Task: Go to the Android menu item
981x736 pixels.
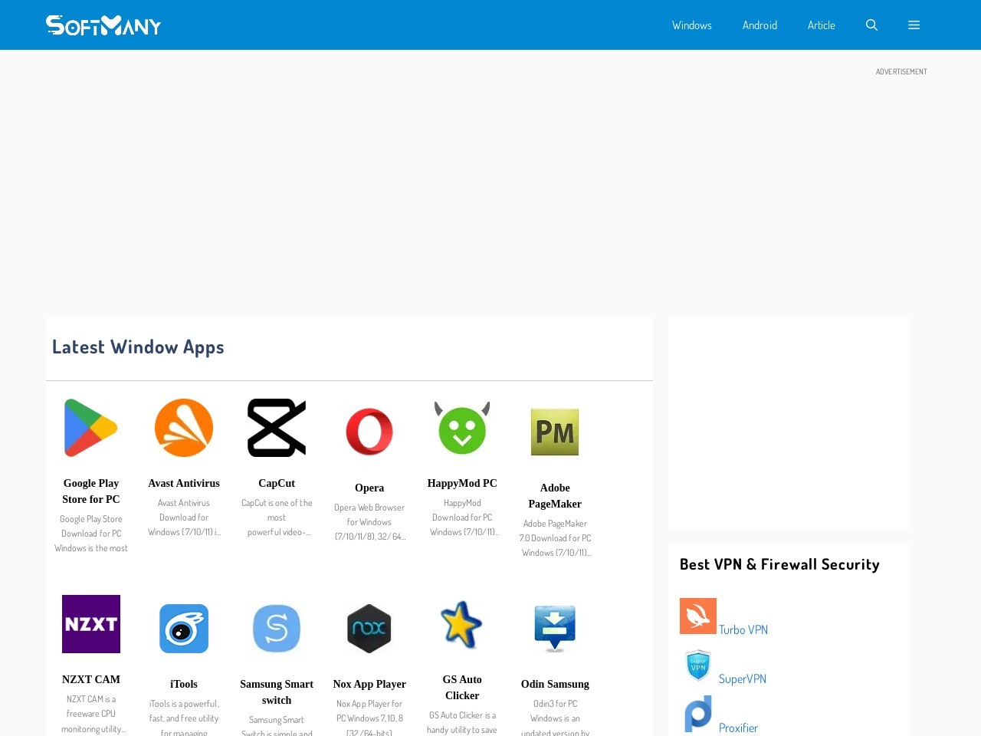Action: click(760, 25)
